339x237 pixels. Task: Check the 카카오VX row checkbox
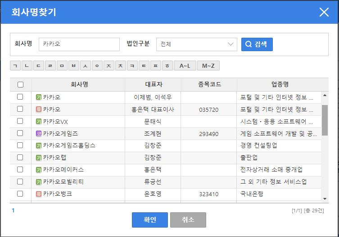pyautogui.click(x=20, y=121)
